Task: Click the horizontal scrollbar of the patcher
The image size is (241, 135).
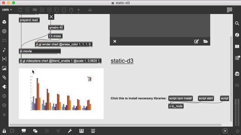Action: 116,125
